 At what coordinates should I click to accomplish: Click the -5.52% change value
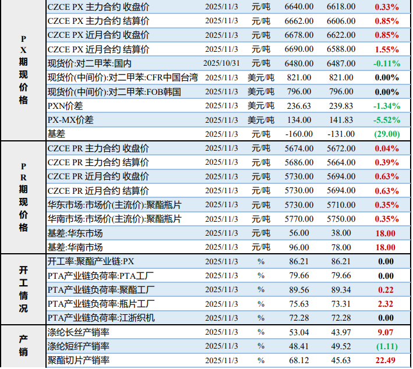(387, 120)
